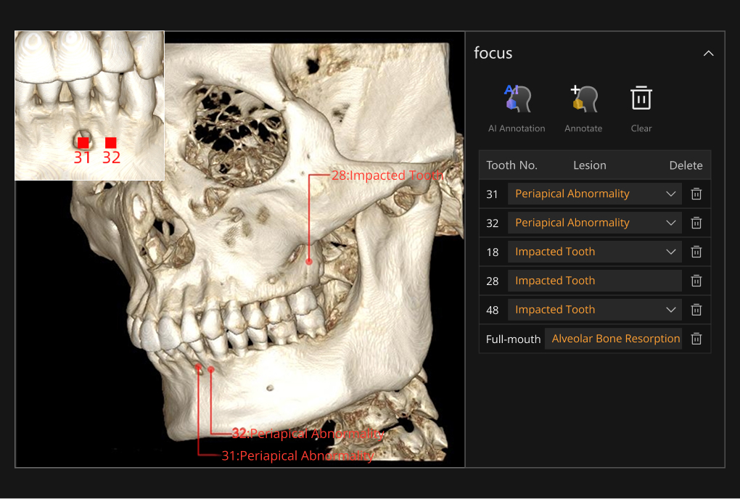Image resolution: width=740 pixels, height=499 pixels.
Task: Select the Full-mouth row label
Action: (x=513, y=339)
